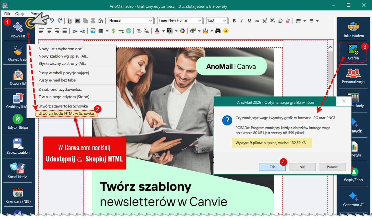Click the redo arrow in toolbar
The image size is (372, 220).
click(x=60, y=21)
